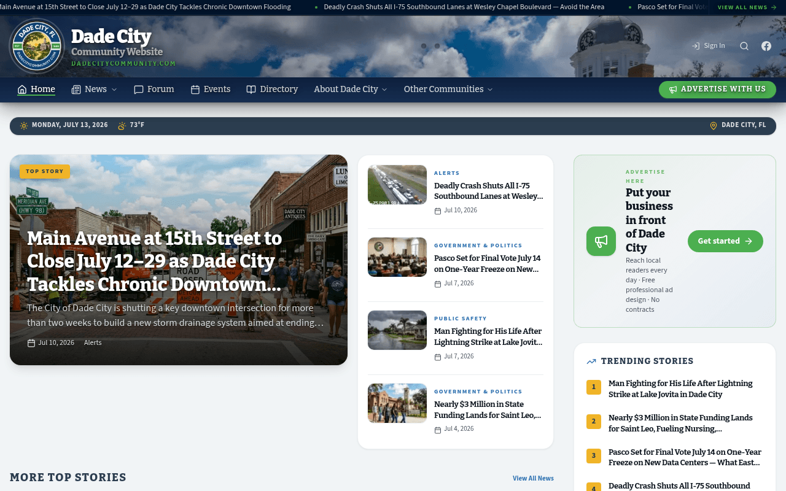786x491 pixels.
Task: Visit the Facebook page icon
Action: (x=766, y=46)
